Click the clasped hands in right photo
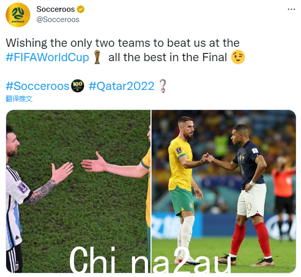This screenshot has height=277, width=301. pyautogui.click(x=207, y=158)
